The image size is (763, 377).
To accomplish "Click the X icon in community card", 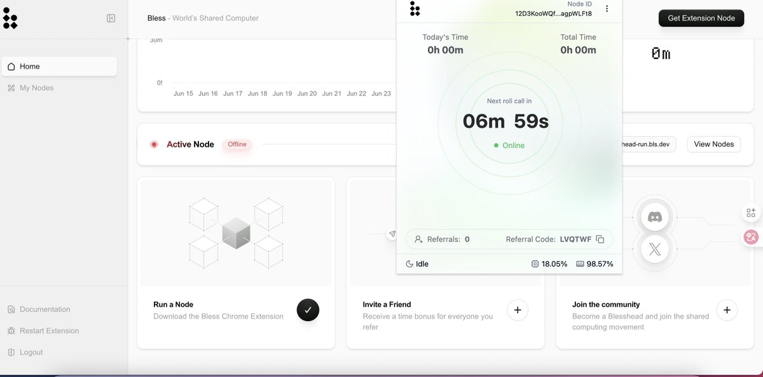I will pyautogui.click(x=654, y=250).
